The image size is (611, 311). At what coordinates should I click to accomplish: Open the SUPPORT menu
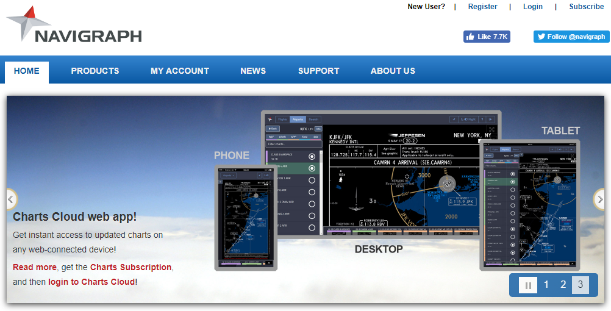pos(319,71)
